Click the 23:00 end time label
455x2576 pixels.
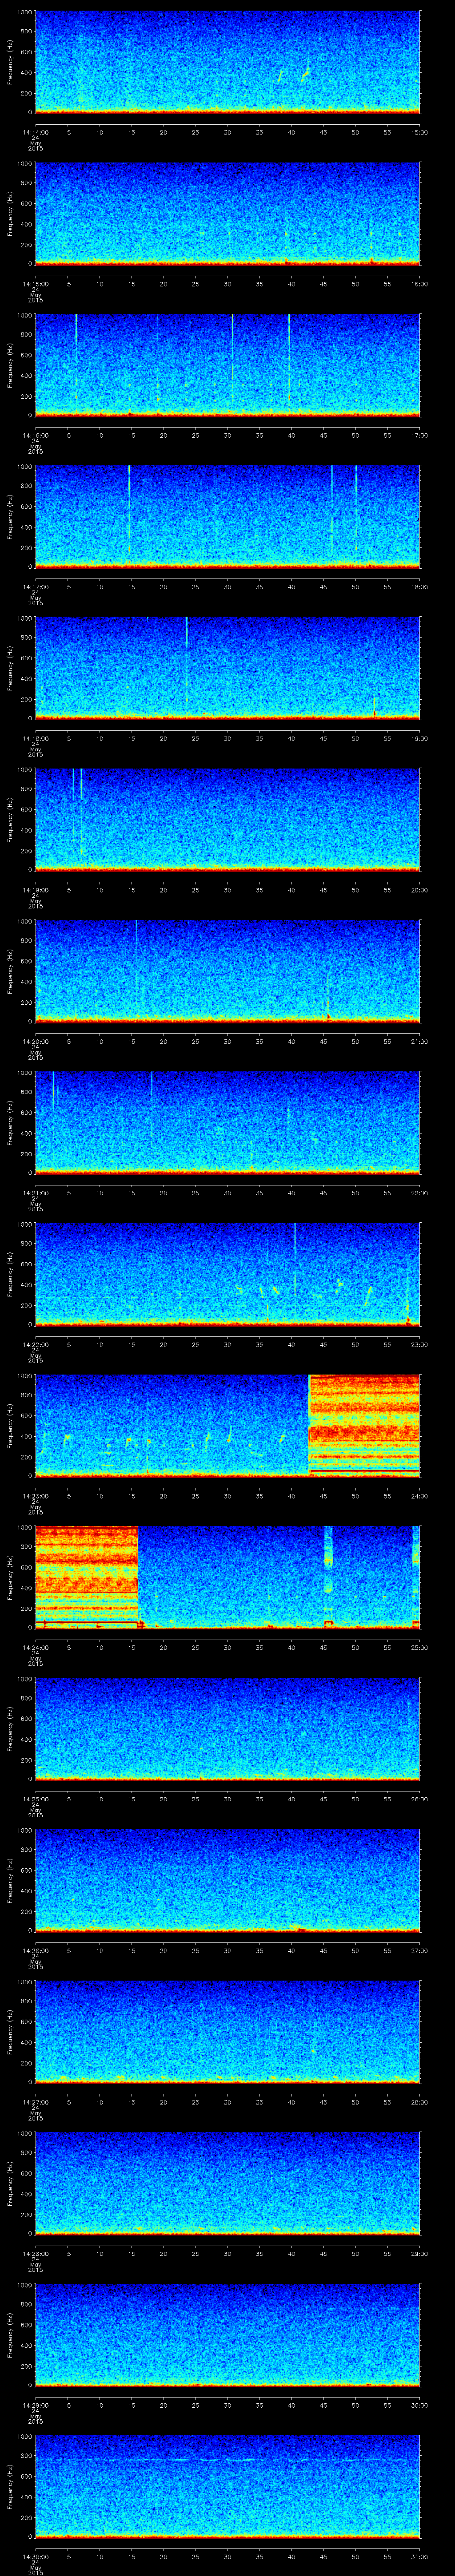coord(419,1344)
